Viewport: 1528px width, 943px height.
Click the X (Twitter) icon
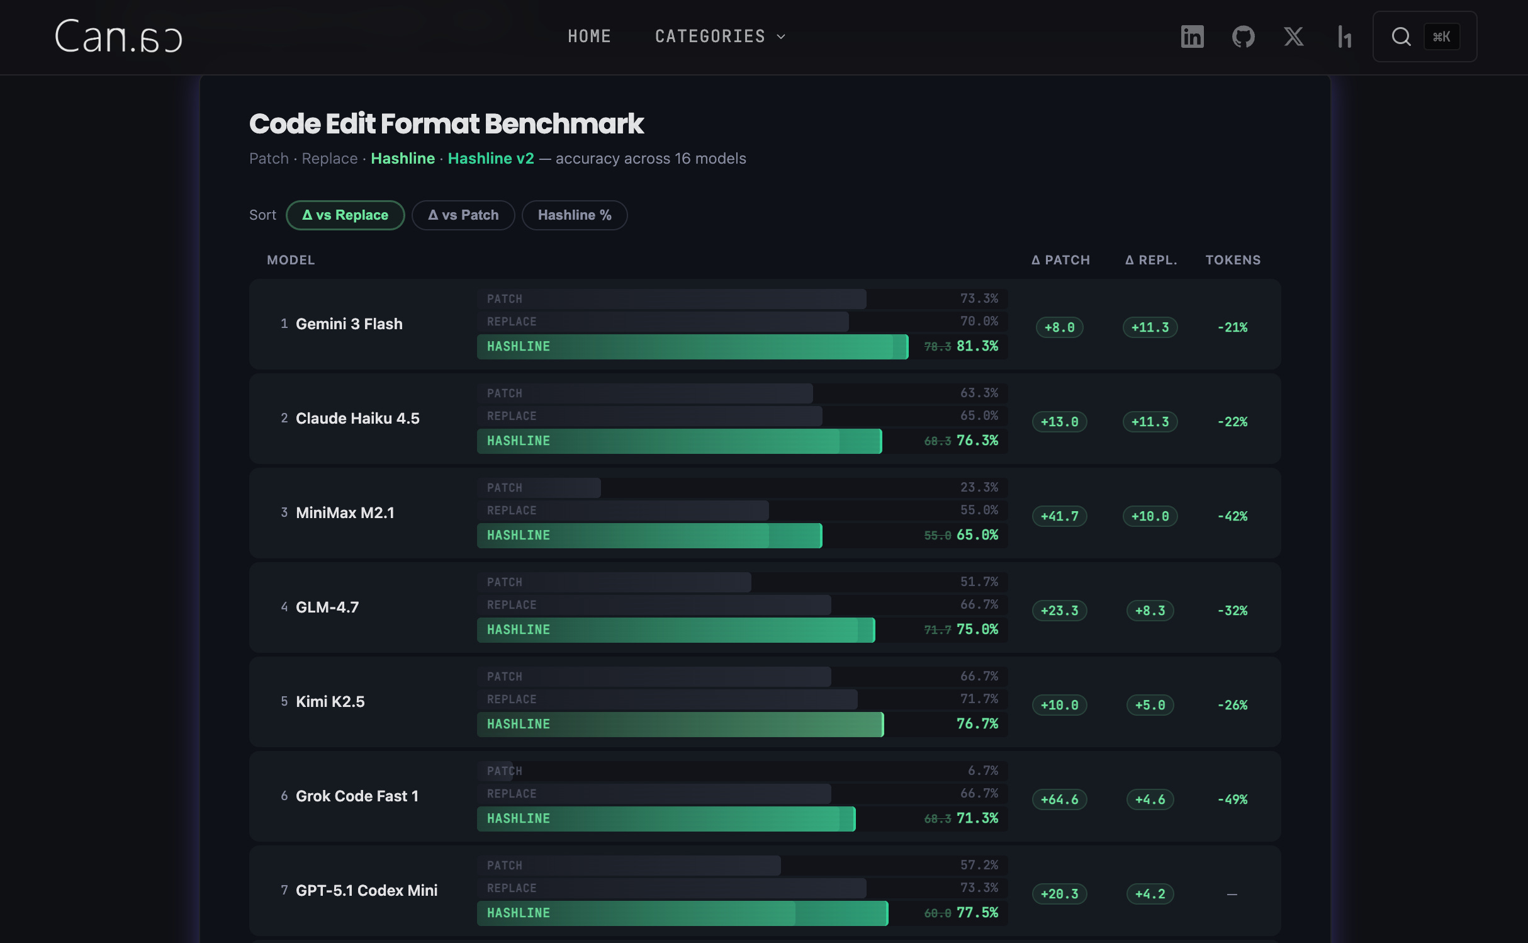(1293, 37)
